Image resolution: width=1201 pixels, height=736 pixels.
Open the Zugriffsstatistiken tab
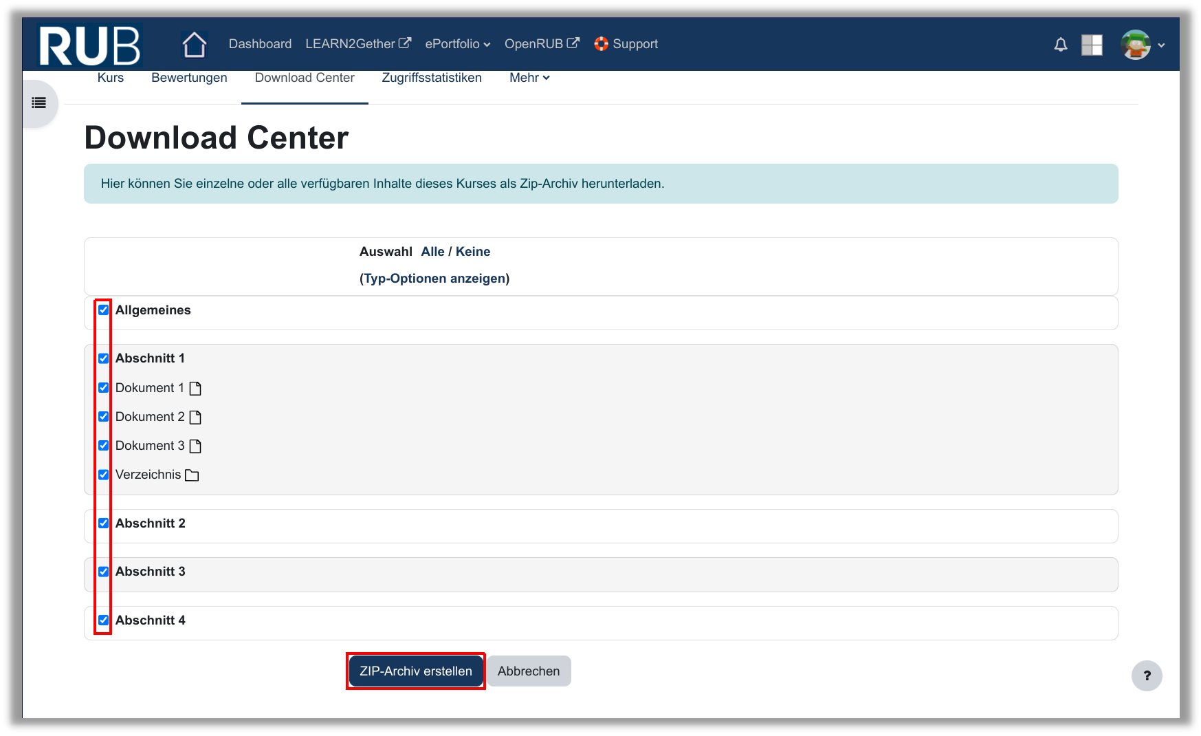(432, 78)
